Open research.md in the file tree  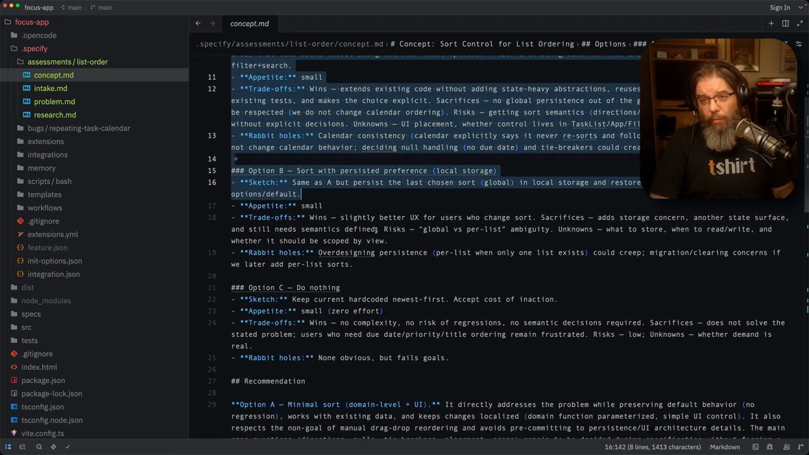[x=95, y=115]
